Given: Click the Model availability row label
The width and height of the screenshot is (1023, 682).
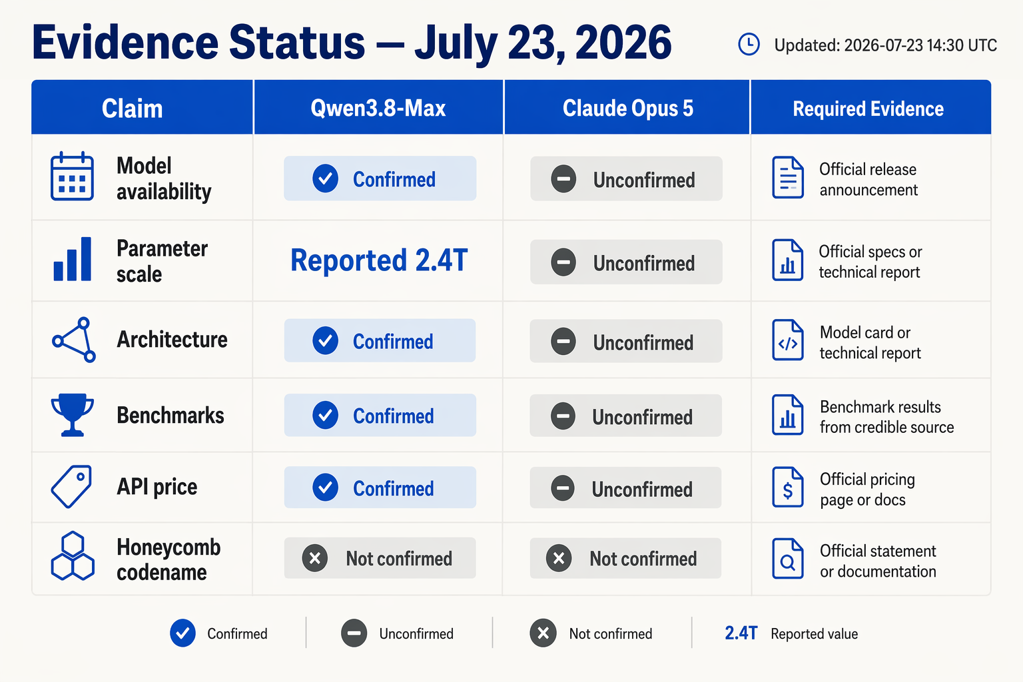Looking at the screenshot, I should 164,178.
